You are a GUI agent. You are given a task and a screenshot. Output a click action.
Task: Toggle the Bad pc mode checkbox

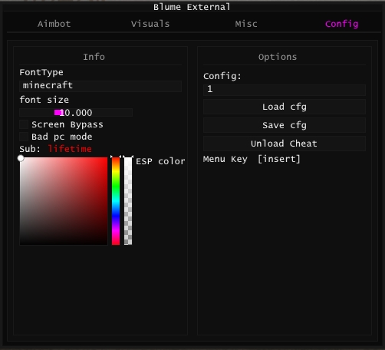[x=24, y=137]
